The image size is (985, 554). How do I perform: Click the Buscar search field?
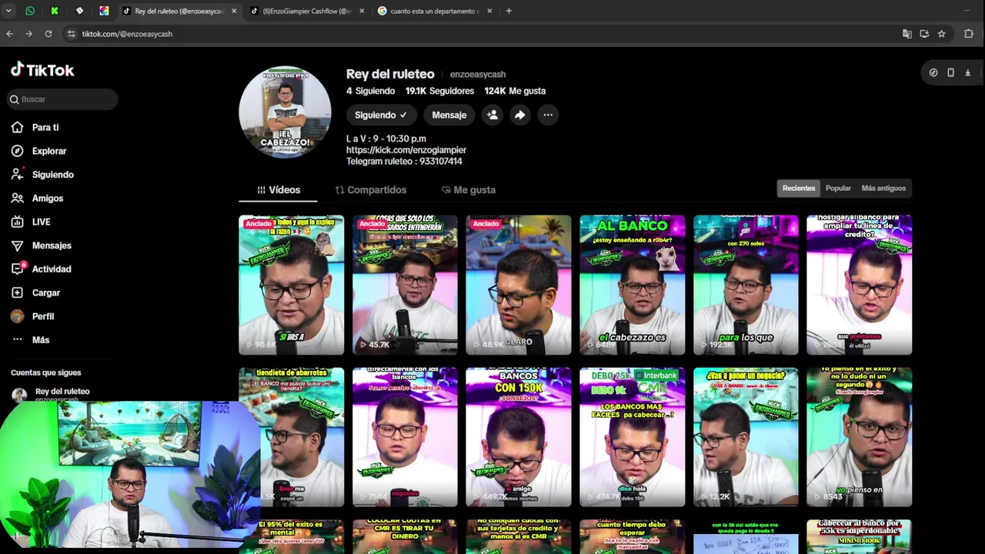pyautogui.click(x=62, y=99)
